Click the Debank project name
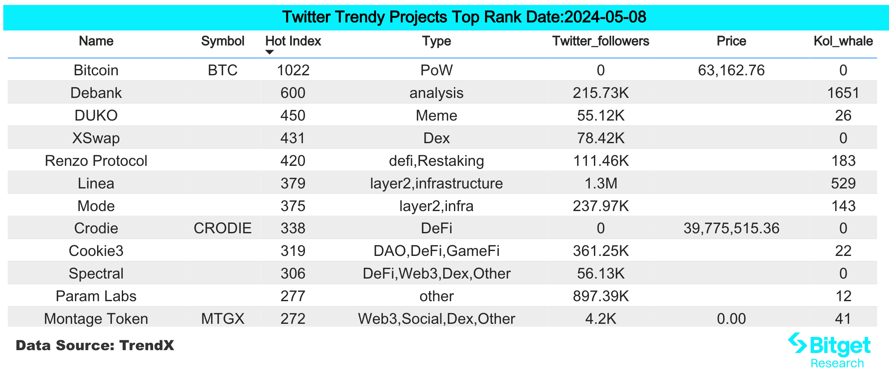The width and height of the screenshot is (889, 381). tap(96, 93)
